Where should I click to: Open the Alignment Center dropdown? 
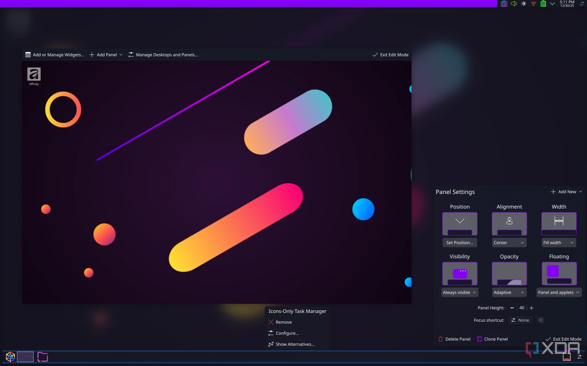tap(509, 242)
